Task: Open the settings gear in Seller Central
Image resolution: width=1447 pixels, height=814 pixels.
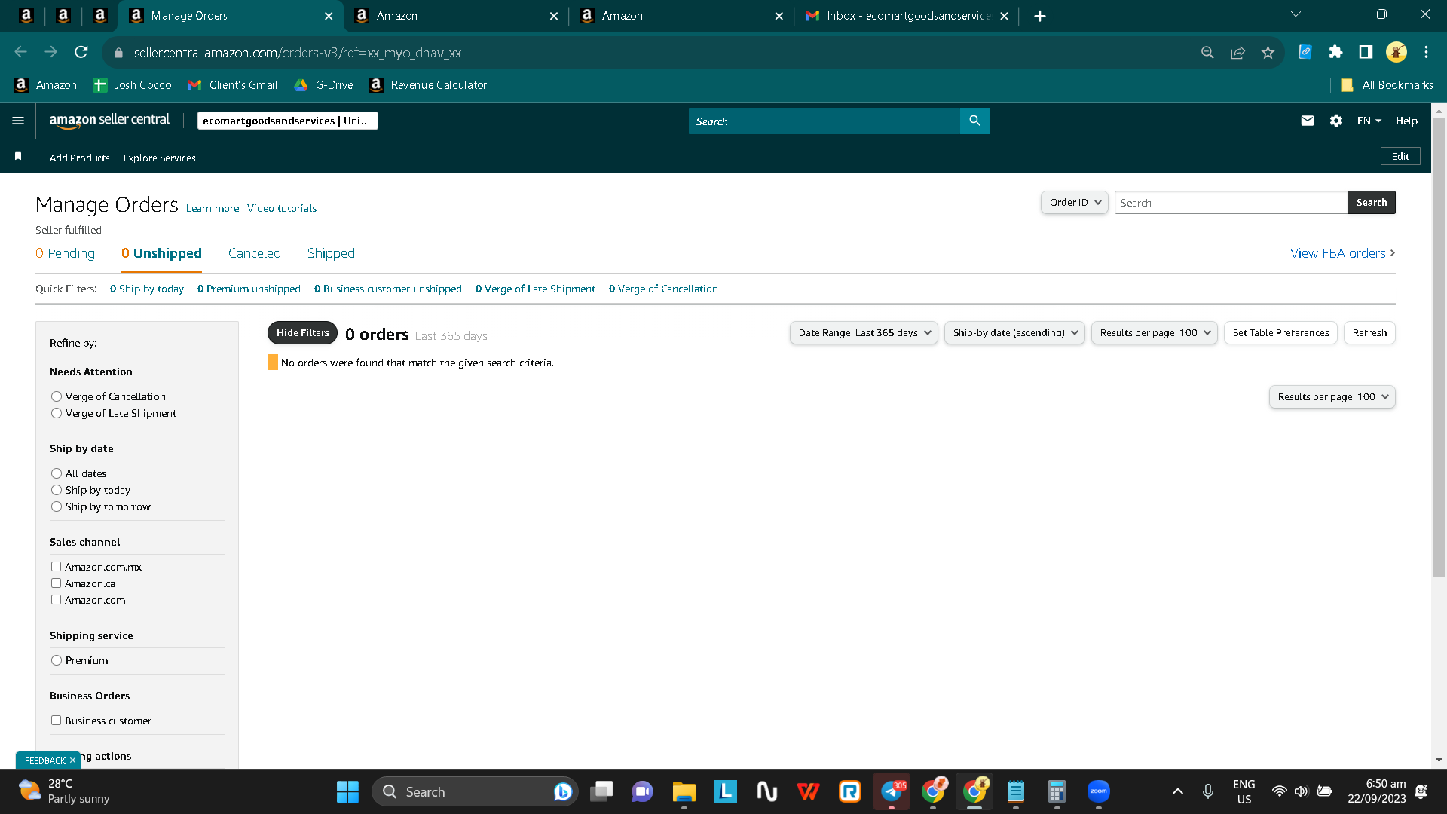Action: 1336,121
